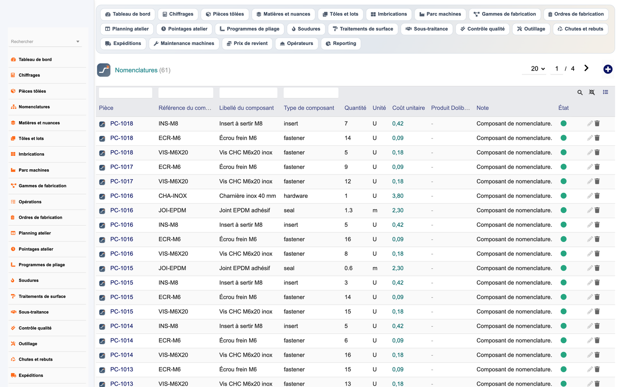
Task: Open PC-1015 link in JOI-EPDM row
Action: 121,268
